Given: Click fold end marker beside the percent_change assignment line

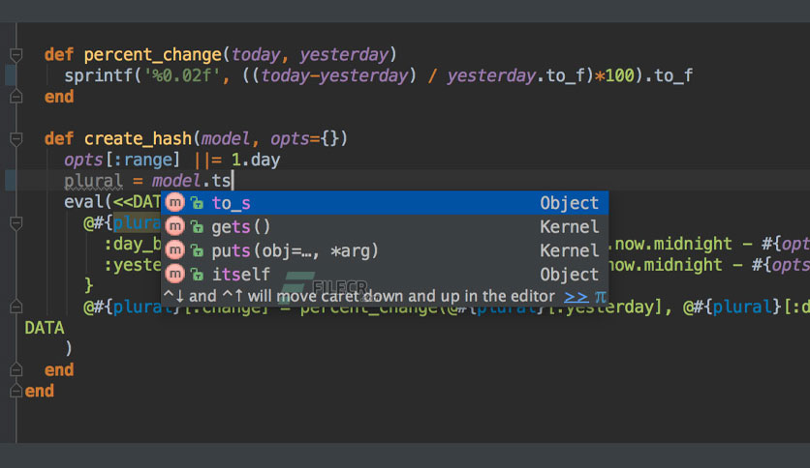Looking at the screenshot, I should pyautogui.click(x=16, y=307).
